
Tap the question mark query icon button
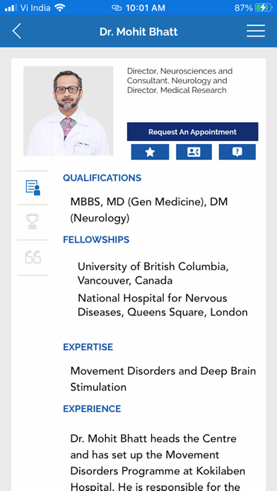(x=237, y=152)
